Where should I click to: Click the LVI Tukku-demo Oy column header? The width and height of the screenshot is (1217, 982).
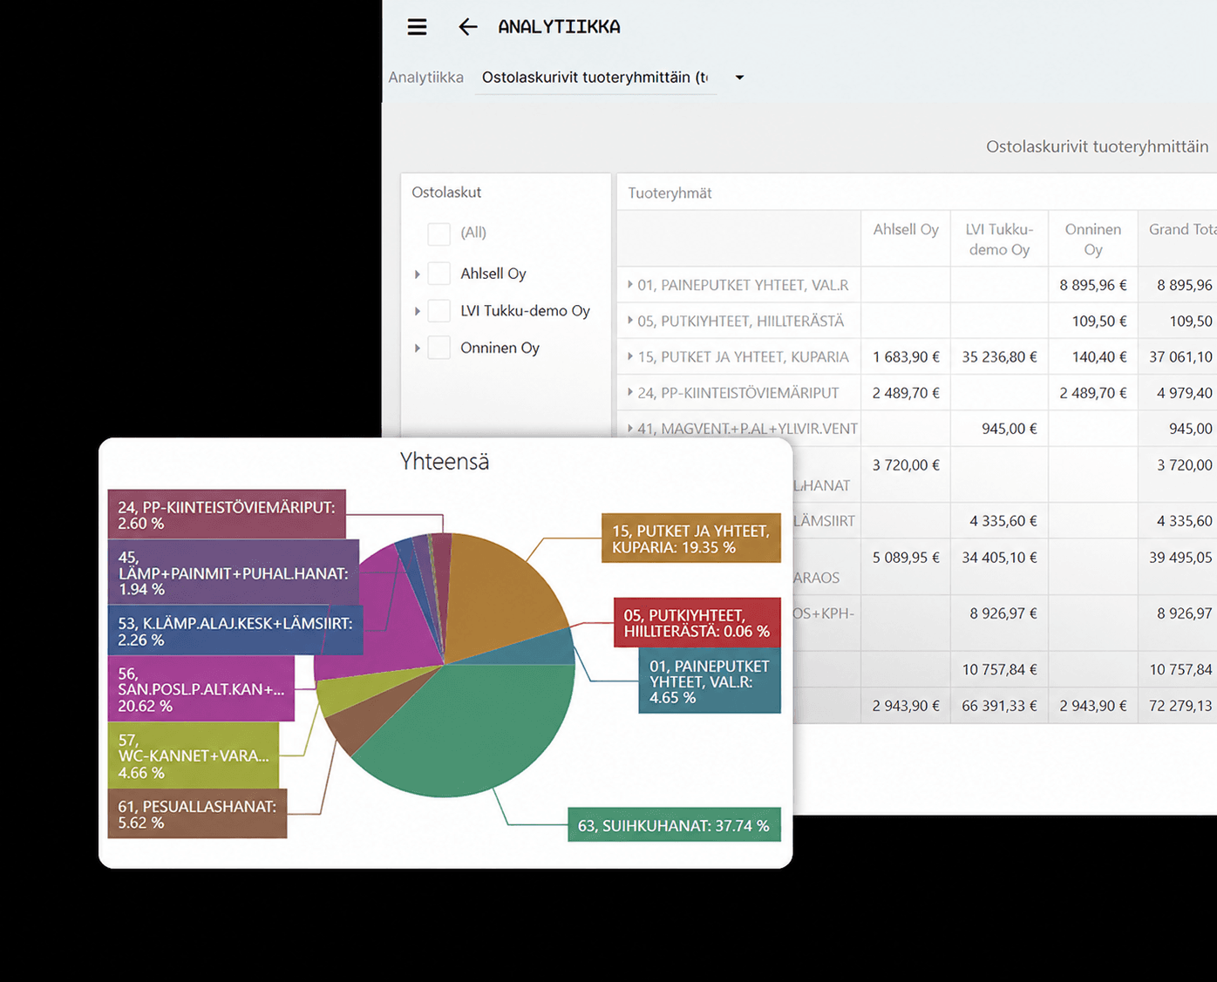tap(999, 239)
